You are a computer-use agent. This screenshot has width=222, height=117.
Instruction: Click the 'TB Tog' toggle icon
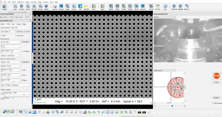(x=158, y=7)
